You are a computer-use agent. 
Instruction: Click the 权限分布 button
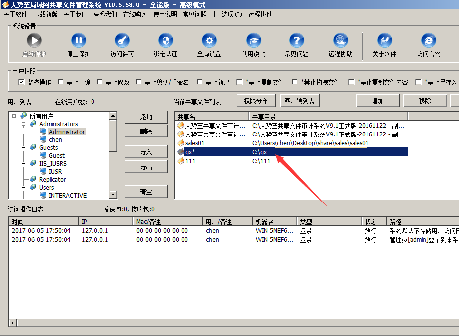tap(256, 101)
